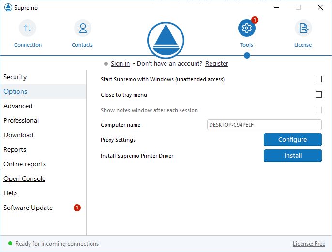The height and width of the screenshot is (252, 332).
Task: Toggle Close to tray menu checkbox
Action: pyautogui.click(x=318, y=95)
